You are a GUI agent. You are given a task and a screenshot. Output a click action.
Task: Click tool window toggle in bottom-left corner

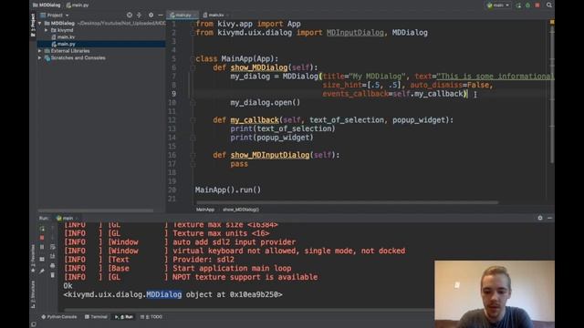[34, 324]
